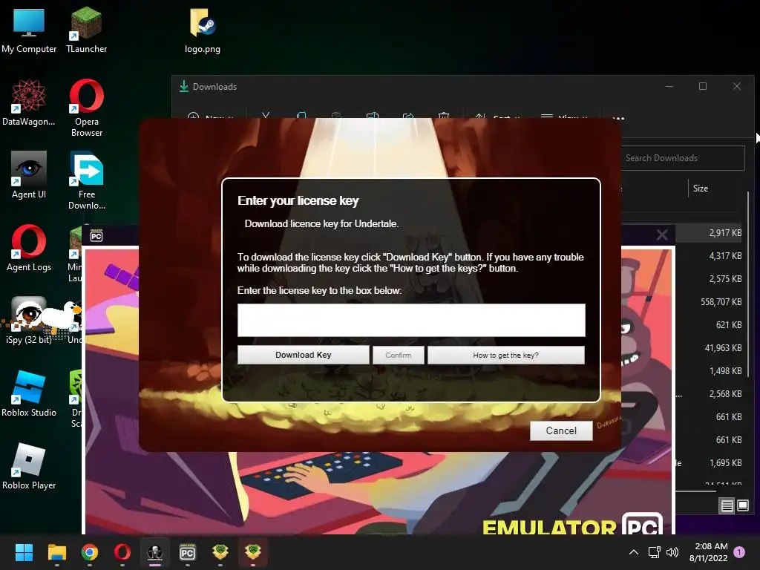The width and height of the screenshot is (760, 570).
Task: Click inside the license key text box
Action: click(x=411, y=320)
